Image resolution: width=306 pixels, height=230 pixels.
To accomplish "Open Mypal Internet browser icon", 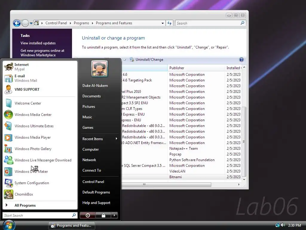I will point(9,67).
